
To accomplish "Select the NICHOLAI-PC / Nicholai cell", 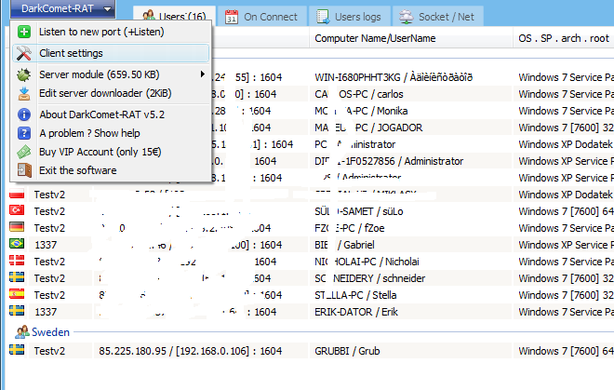I will 367,262.
